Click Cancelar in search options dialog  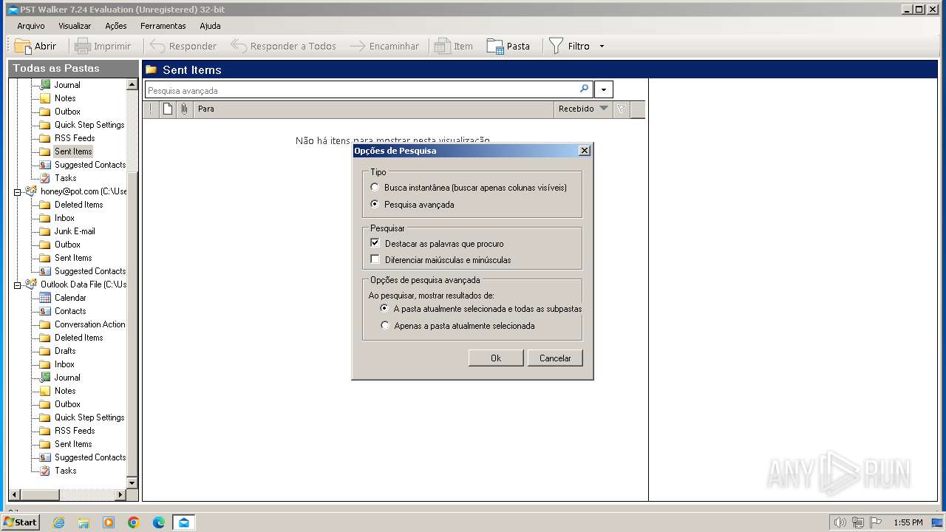coord(555,358)
